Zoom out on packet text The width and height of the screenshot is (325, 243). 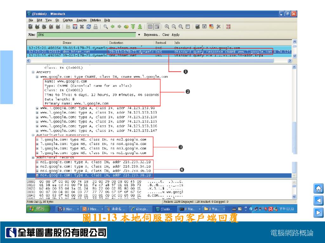point(174,27)
